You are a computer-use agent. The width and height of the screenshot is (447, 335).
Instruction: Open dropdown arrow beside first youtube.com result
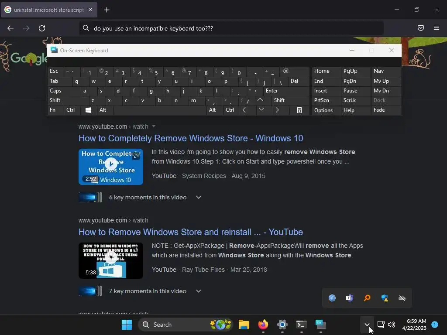pos(154,126)
